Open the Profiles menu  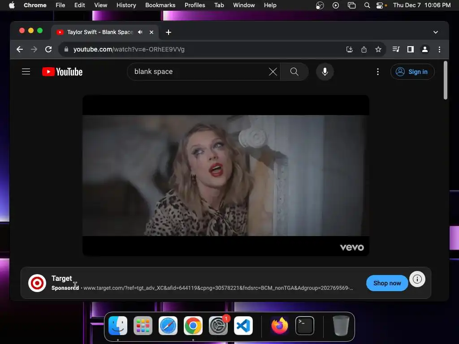pyautogui.click(x=195, y=5)
